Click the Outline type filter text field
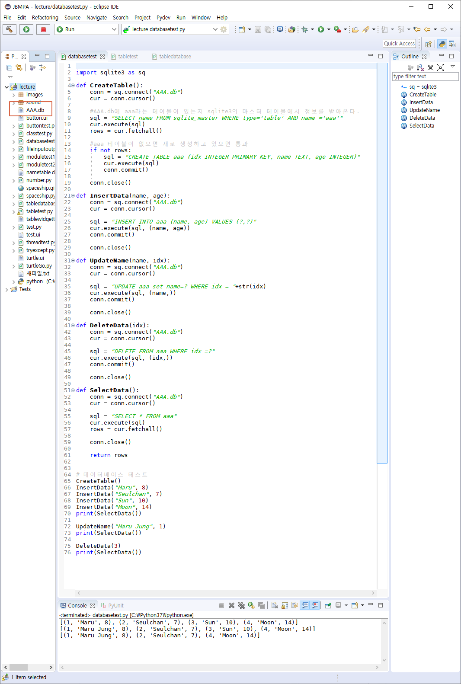The width and height of the screenshot is (461, 684). point(425,77)
